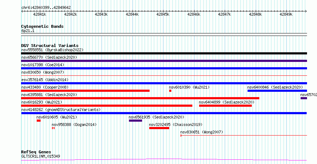317x164 pixels.
Task: Select the RefSeq Genes track heading
Action: click(36, 152)
